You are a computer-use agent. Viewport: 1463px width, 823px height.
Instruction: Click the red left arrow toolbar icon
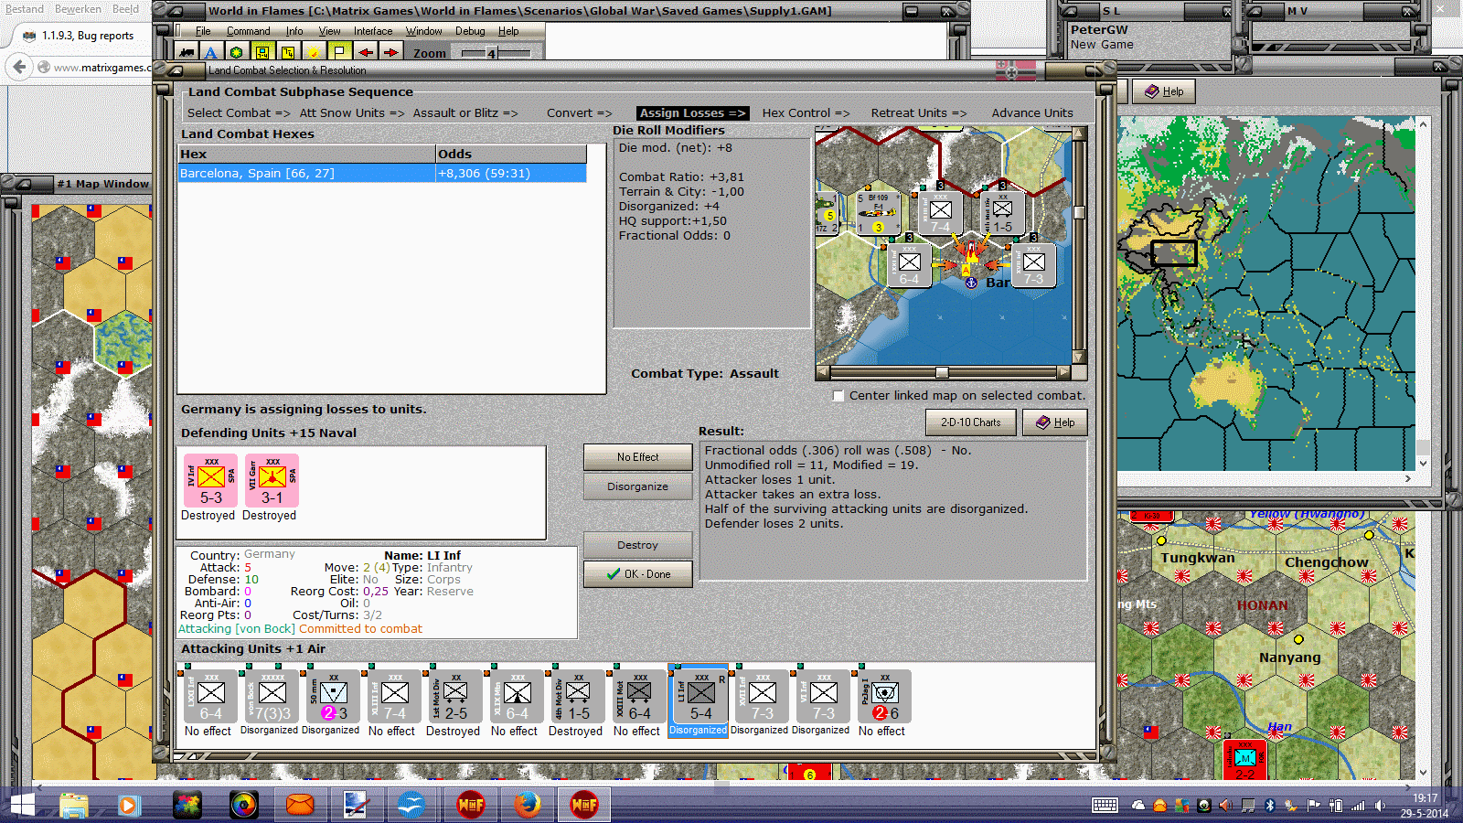pyautogui.click(x=365, y=52)
